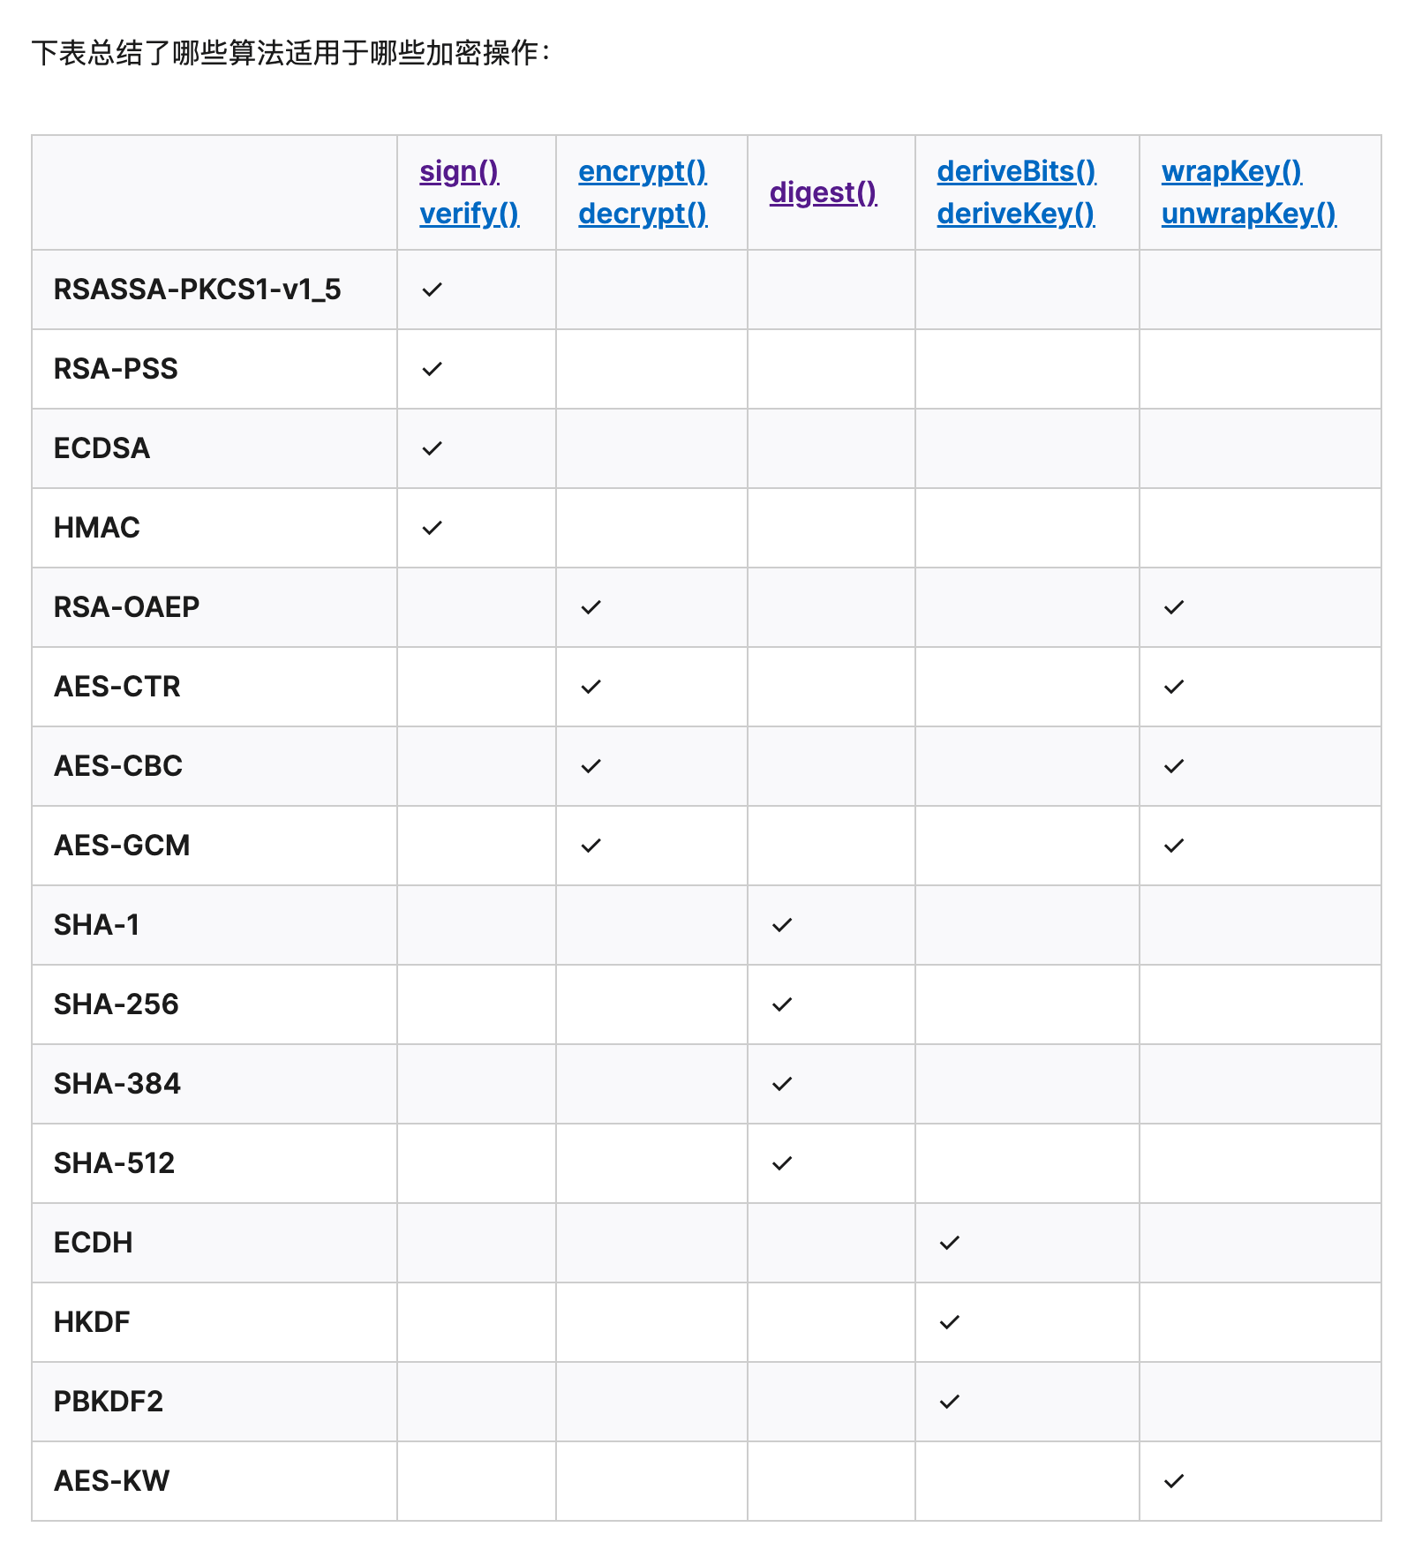Follow the decrypt() header link
Image resolution: width=1407 pixels, height=1557 pixels.
(642, 214)
